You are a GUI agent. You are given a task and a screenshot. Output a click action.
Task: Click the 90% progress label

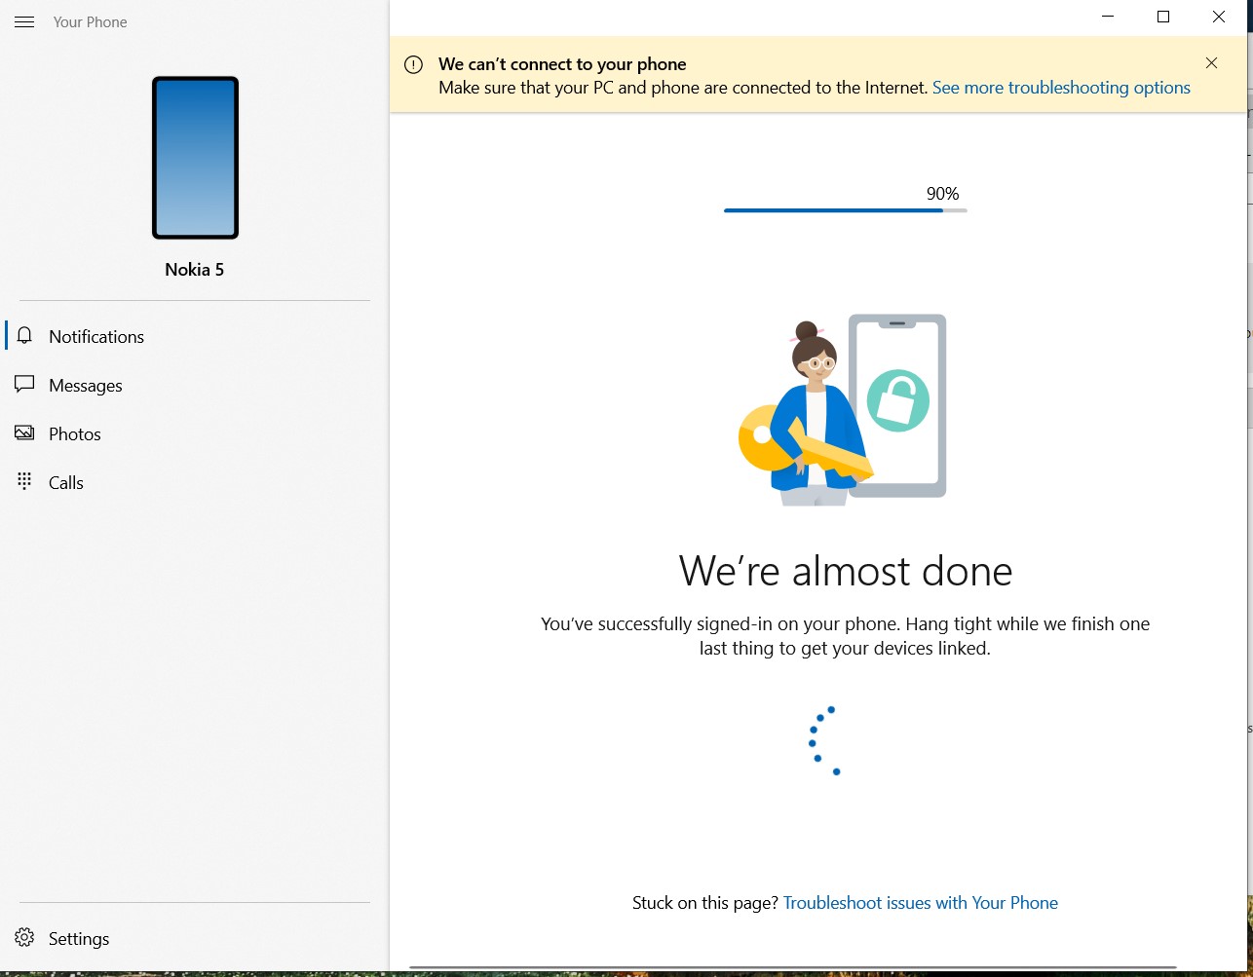pos(942,194)
